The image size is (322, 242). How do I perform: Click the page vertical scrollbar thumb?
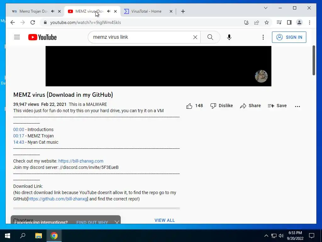[314, 60]
